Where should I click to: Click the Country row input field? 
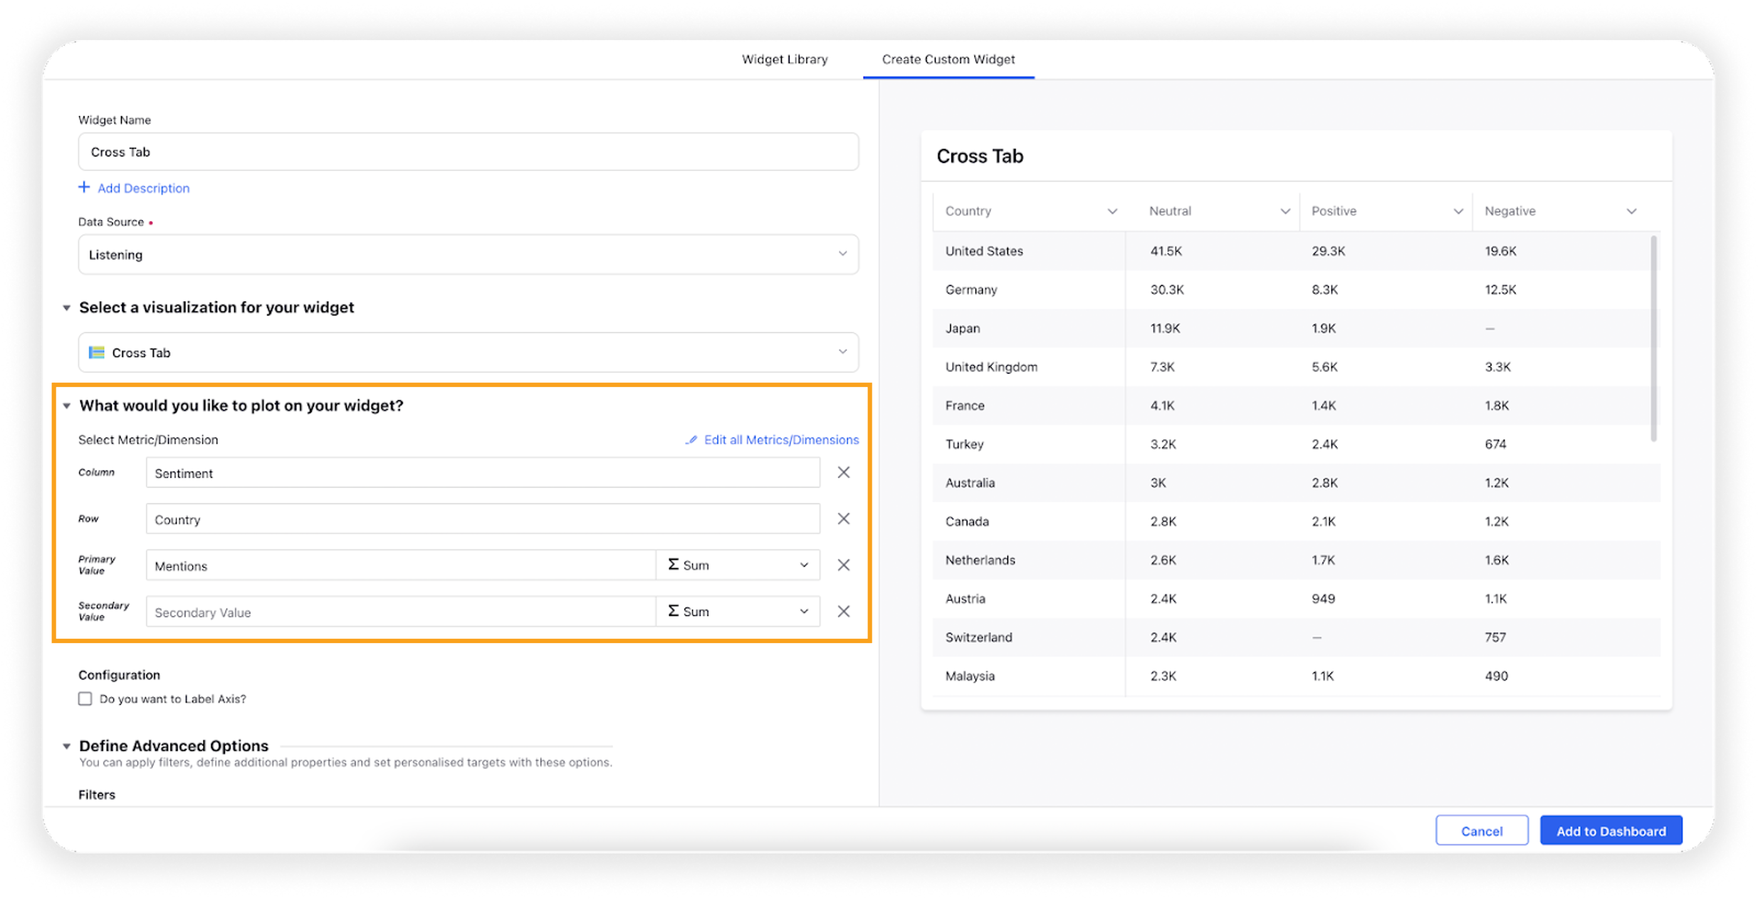[x=483, y=518]
